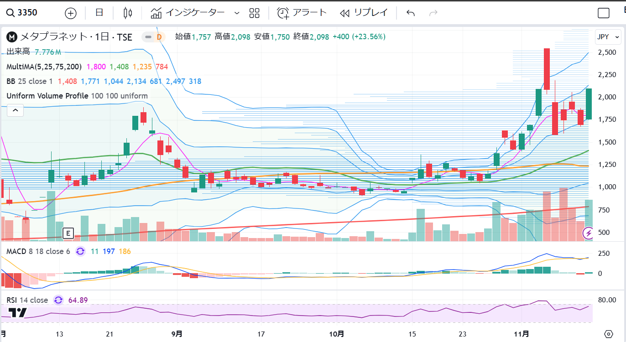The height and width of the screenshot is (342, 626).
Task: Click the 終値 2,098 close value
Action: 311,37
